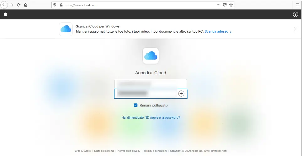Click the Accedi a iCloud heading
The width and height of the screenshot is (302, 156).
pyautogui.click(x=151, y=73)
